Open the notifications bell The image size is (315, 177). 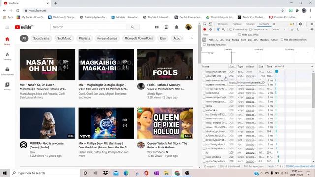[176, 27]
